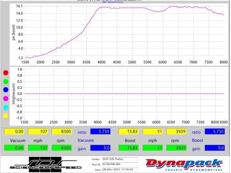
Task: Click the yellow Vacuum value field 0.00
Action: coord(15,131)
